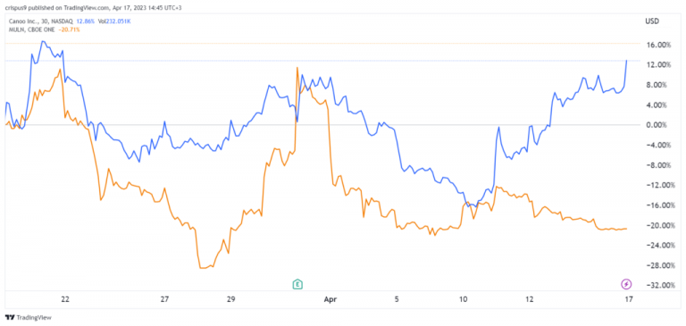Viewport: 686px width, 326px height.
Task: Click the -32.00% price axis label
Action: point(656,285)
